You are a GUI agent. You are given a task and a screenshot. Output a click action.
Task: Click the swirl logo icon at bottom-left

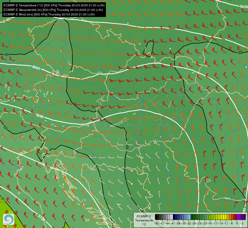click(x=9, y=219)
